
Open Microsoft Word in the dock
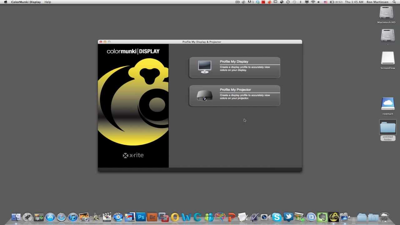186,217
